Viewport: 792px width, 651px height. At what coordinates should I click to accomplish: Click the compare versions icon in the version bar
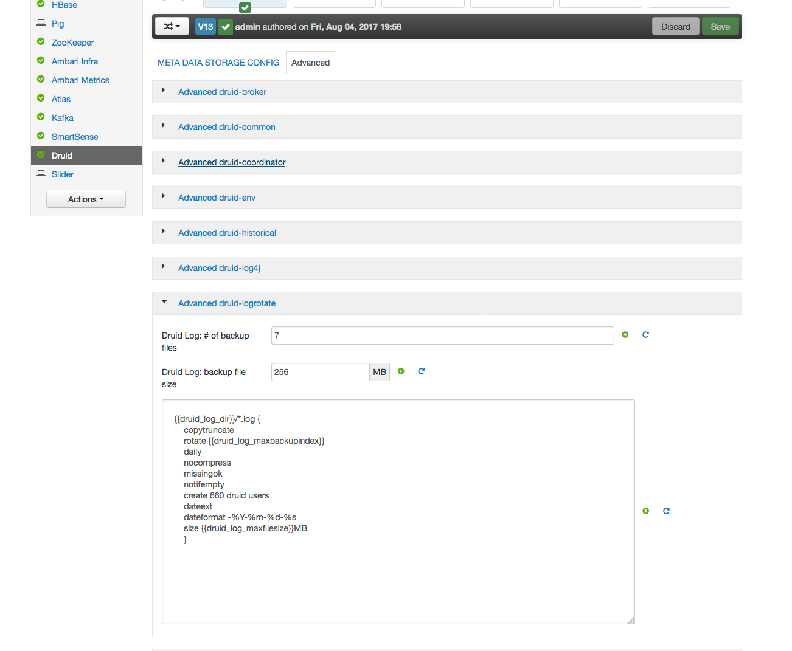tap(172, 27)
